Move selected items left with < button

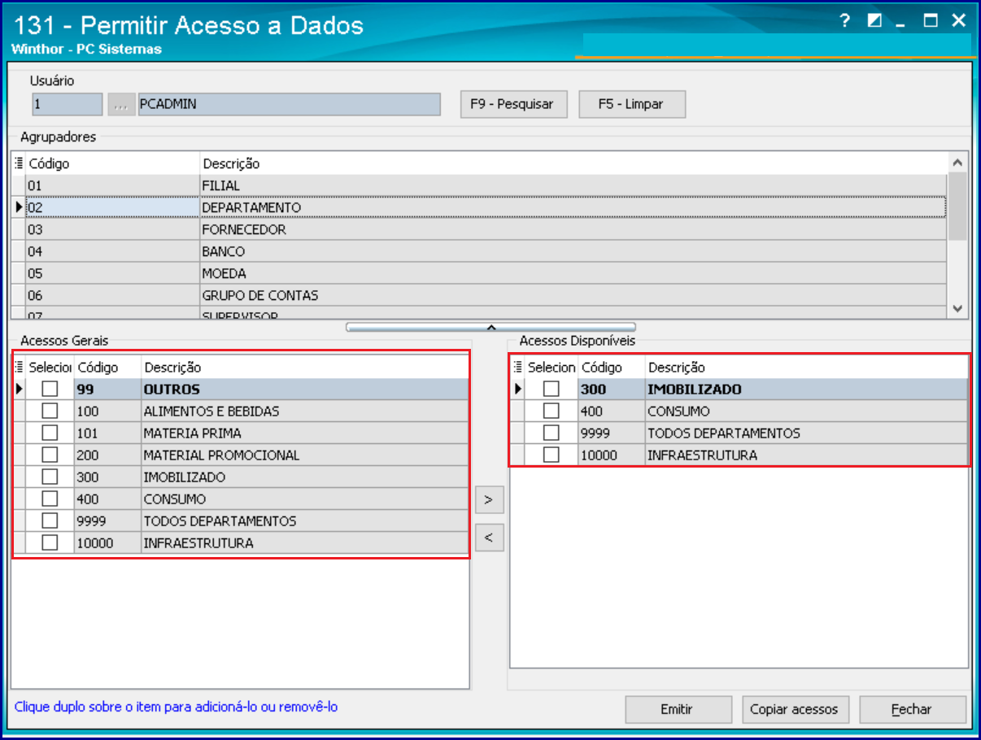(x=489, y=537)
